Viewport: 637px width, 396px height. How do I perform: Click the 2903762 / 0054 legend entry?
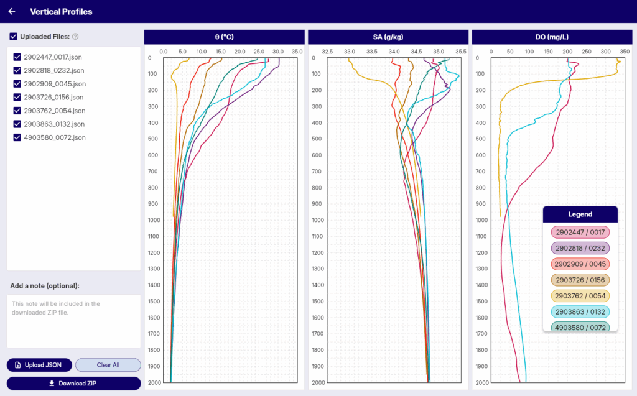click(x=580, y=296)
